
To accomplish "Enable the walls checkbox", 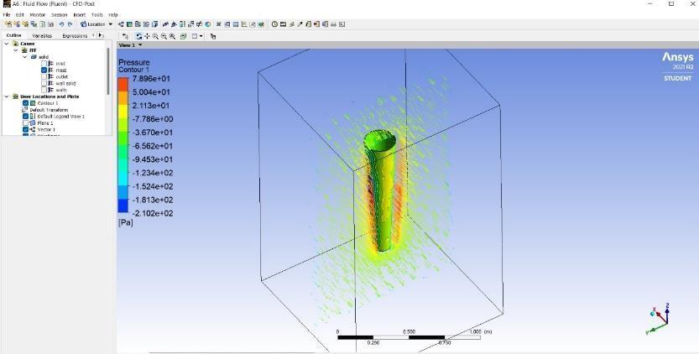I will tap(44, 90).
